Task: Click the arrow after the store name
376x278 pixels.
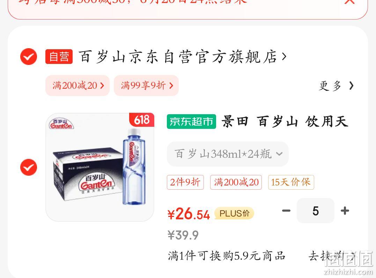Action: pyautogui.click(x=284, y=57)
